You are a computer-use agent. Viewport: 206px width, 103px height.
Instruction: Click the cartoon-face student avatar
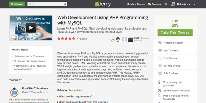(118, 39)
